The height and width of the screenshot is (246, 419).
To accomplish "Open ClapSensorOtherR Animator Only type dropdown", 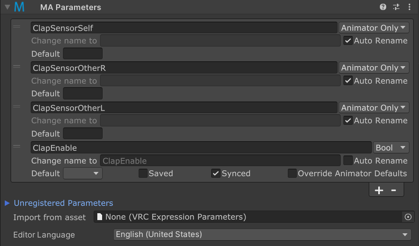I will (x=374, y=68).
